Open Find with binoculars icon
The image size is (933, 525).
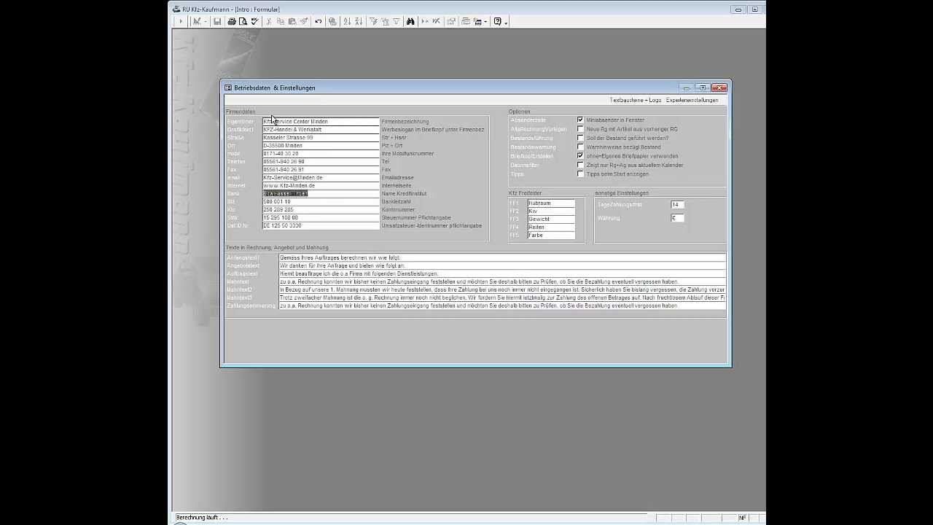tap(410, 22)
